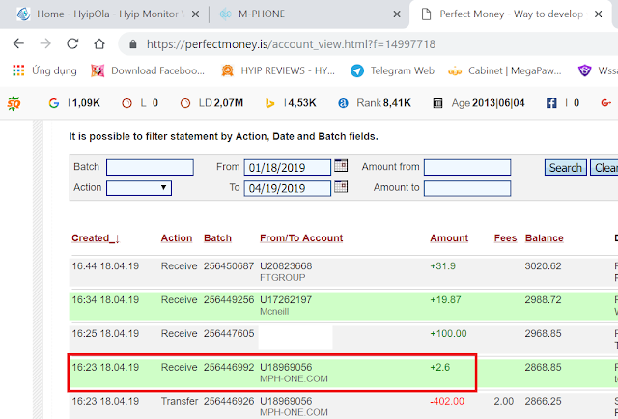
Task: Click the browser forward arrow
Action: (x=45, y=43)
